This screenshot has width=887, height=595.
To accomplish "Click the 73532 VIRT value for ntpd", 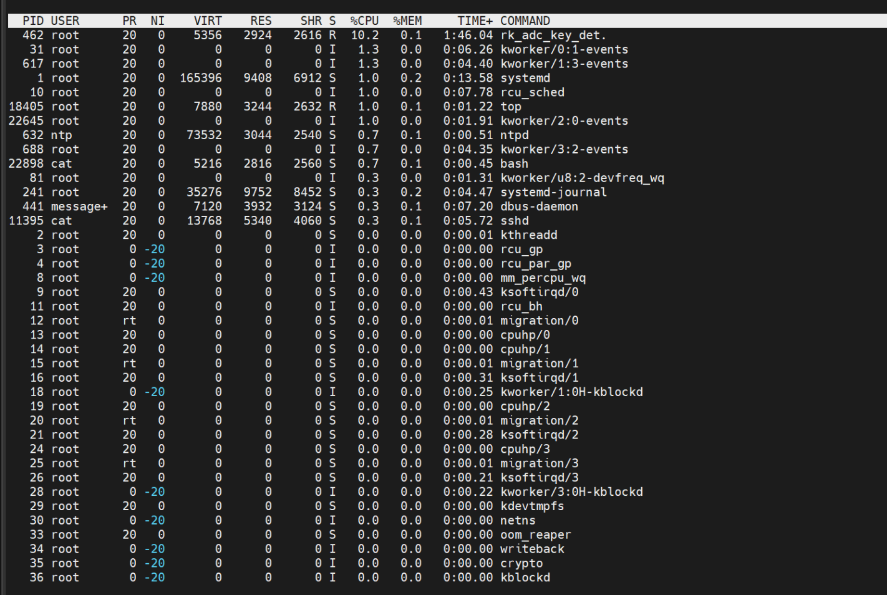I will tap(204, 135).
